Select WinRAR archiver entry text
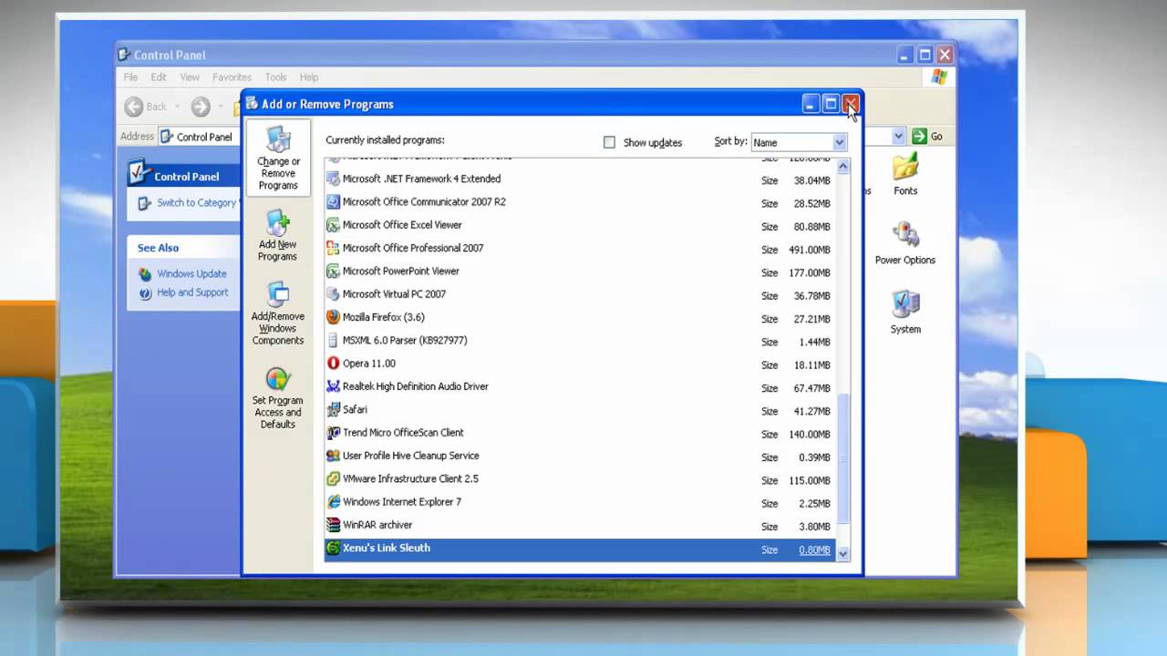This screenshot has width=1167, height=656. (377, 525)
